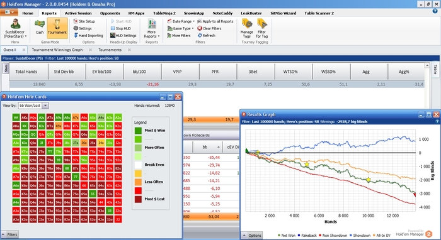441x240 pixels.
Task: Sort by WTSD% column header
Action: (294, 72)
